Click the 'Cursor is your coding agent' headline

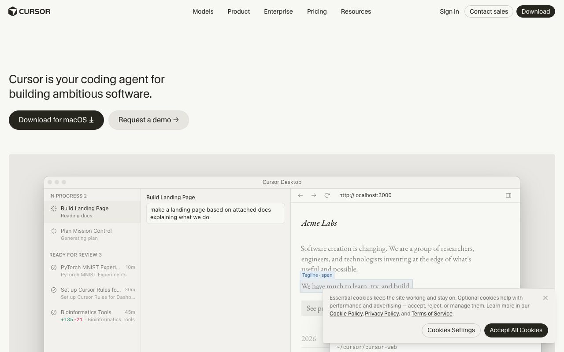[87, 86]
